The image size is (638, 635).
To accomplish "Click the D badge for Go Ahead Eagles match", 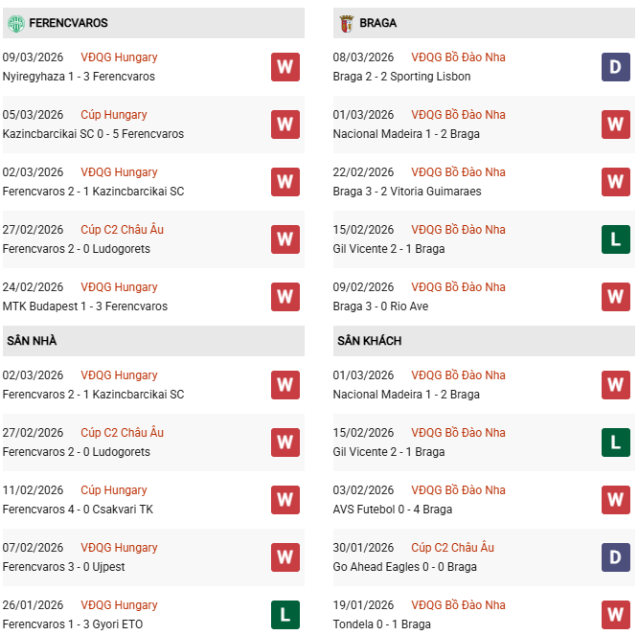I will (616, 557).
